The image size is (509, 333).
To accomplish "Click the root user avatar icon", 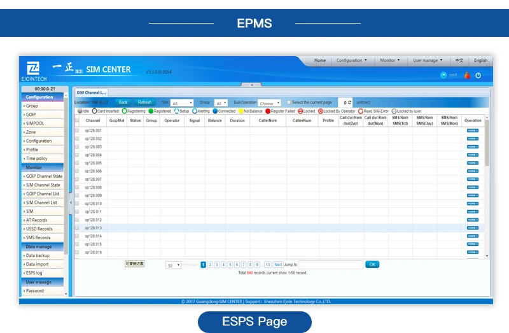I will (443, 75).
